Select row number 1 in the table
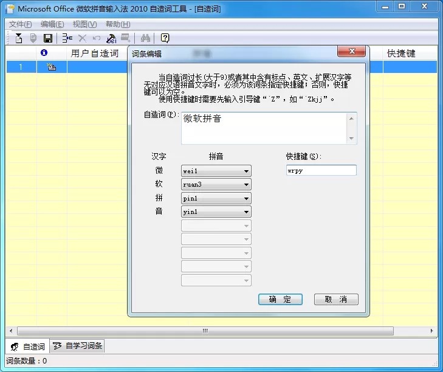 pyautogui.click(x=21, y=67)
